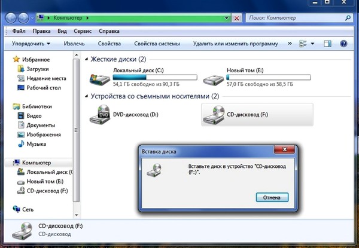The width and height of the screenshot is (359, 248).
Task: Click Отмена in Вставка диска dialog
Action: pos(272,197)
